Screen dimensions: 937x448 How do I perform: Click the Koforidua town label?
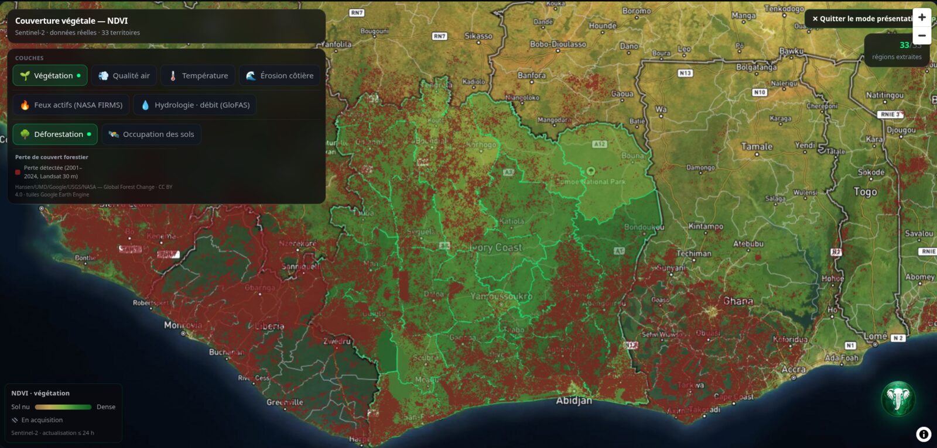click(791, 339)
